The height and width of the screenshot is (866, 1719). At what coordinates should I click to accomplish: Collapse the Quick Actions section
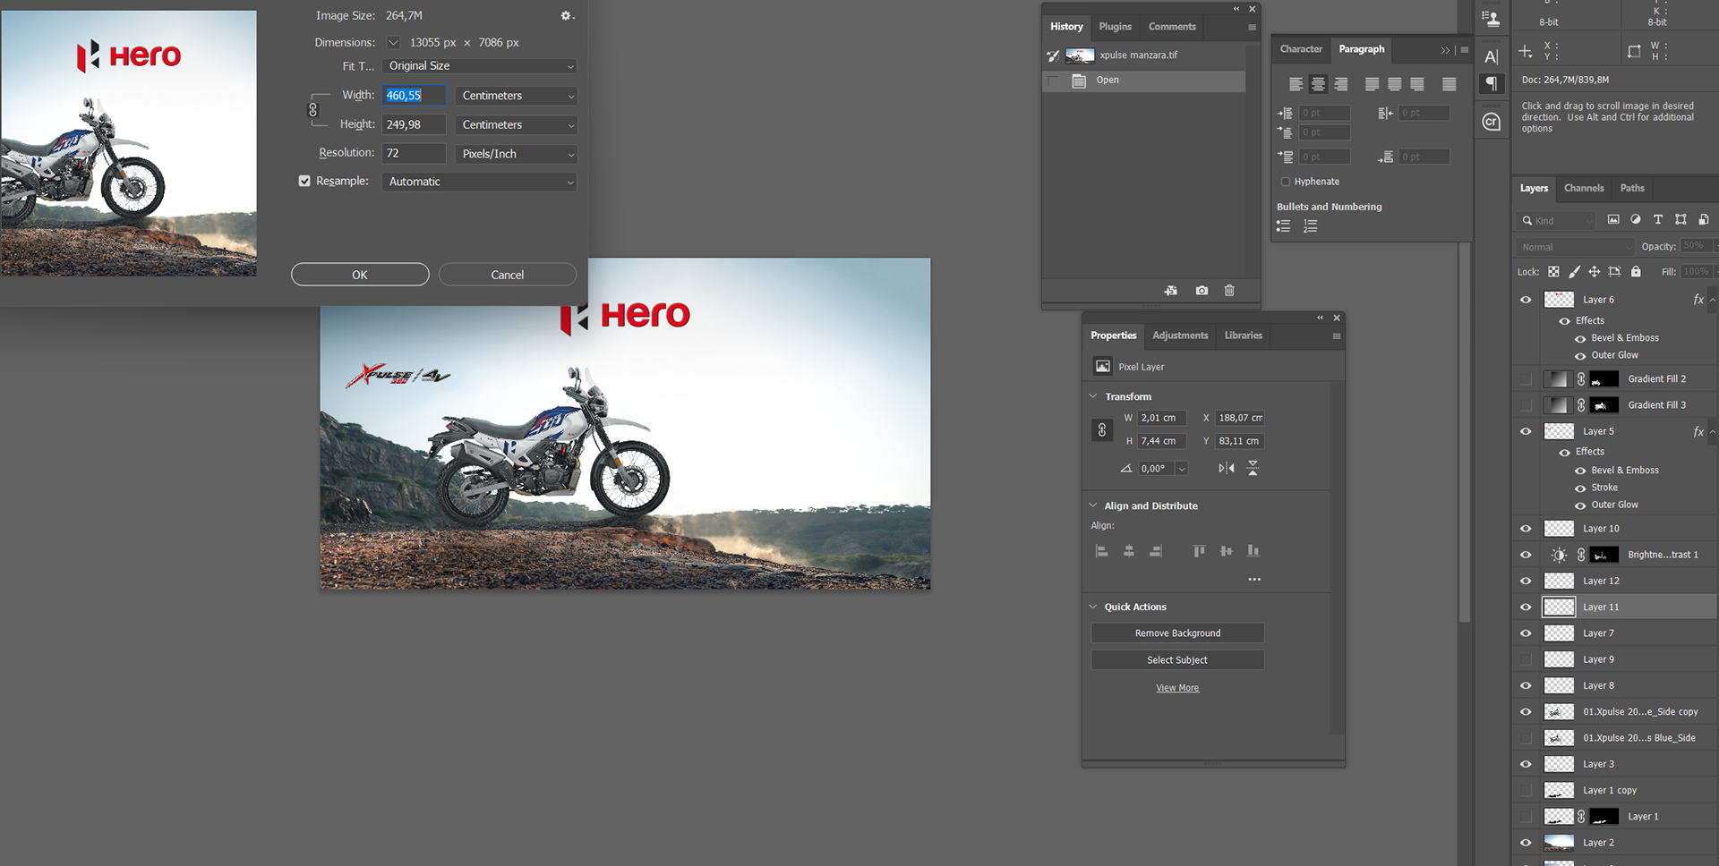(x=1093, y=607)
